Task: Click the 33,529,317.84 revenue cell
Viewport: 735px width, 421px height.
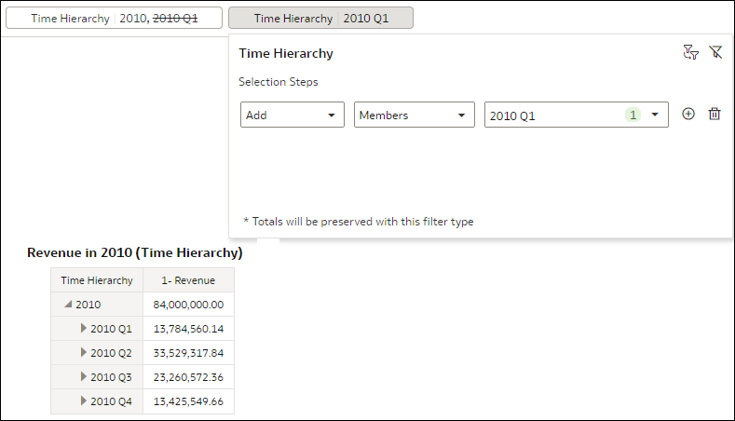Action: 188,353
